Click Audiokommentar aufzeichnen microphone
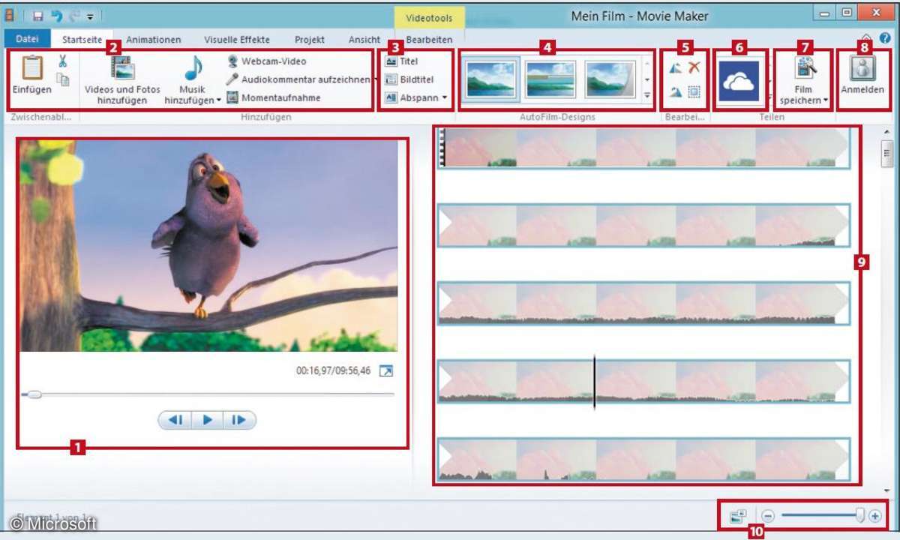Viewport: 900px width, 540px height. click(x=232, y=79)
